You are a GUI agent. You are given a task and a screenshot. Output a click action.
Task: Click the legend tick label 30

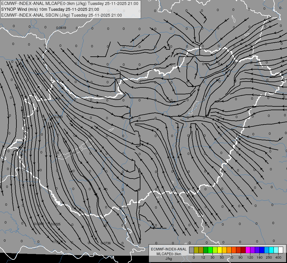click(212, 257)
